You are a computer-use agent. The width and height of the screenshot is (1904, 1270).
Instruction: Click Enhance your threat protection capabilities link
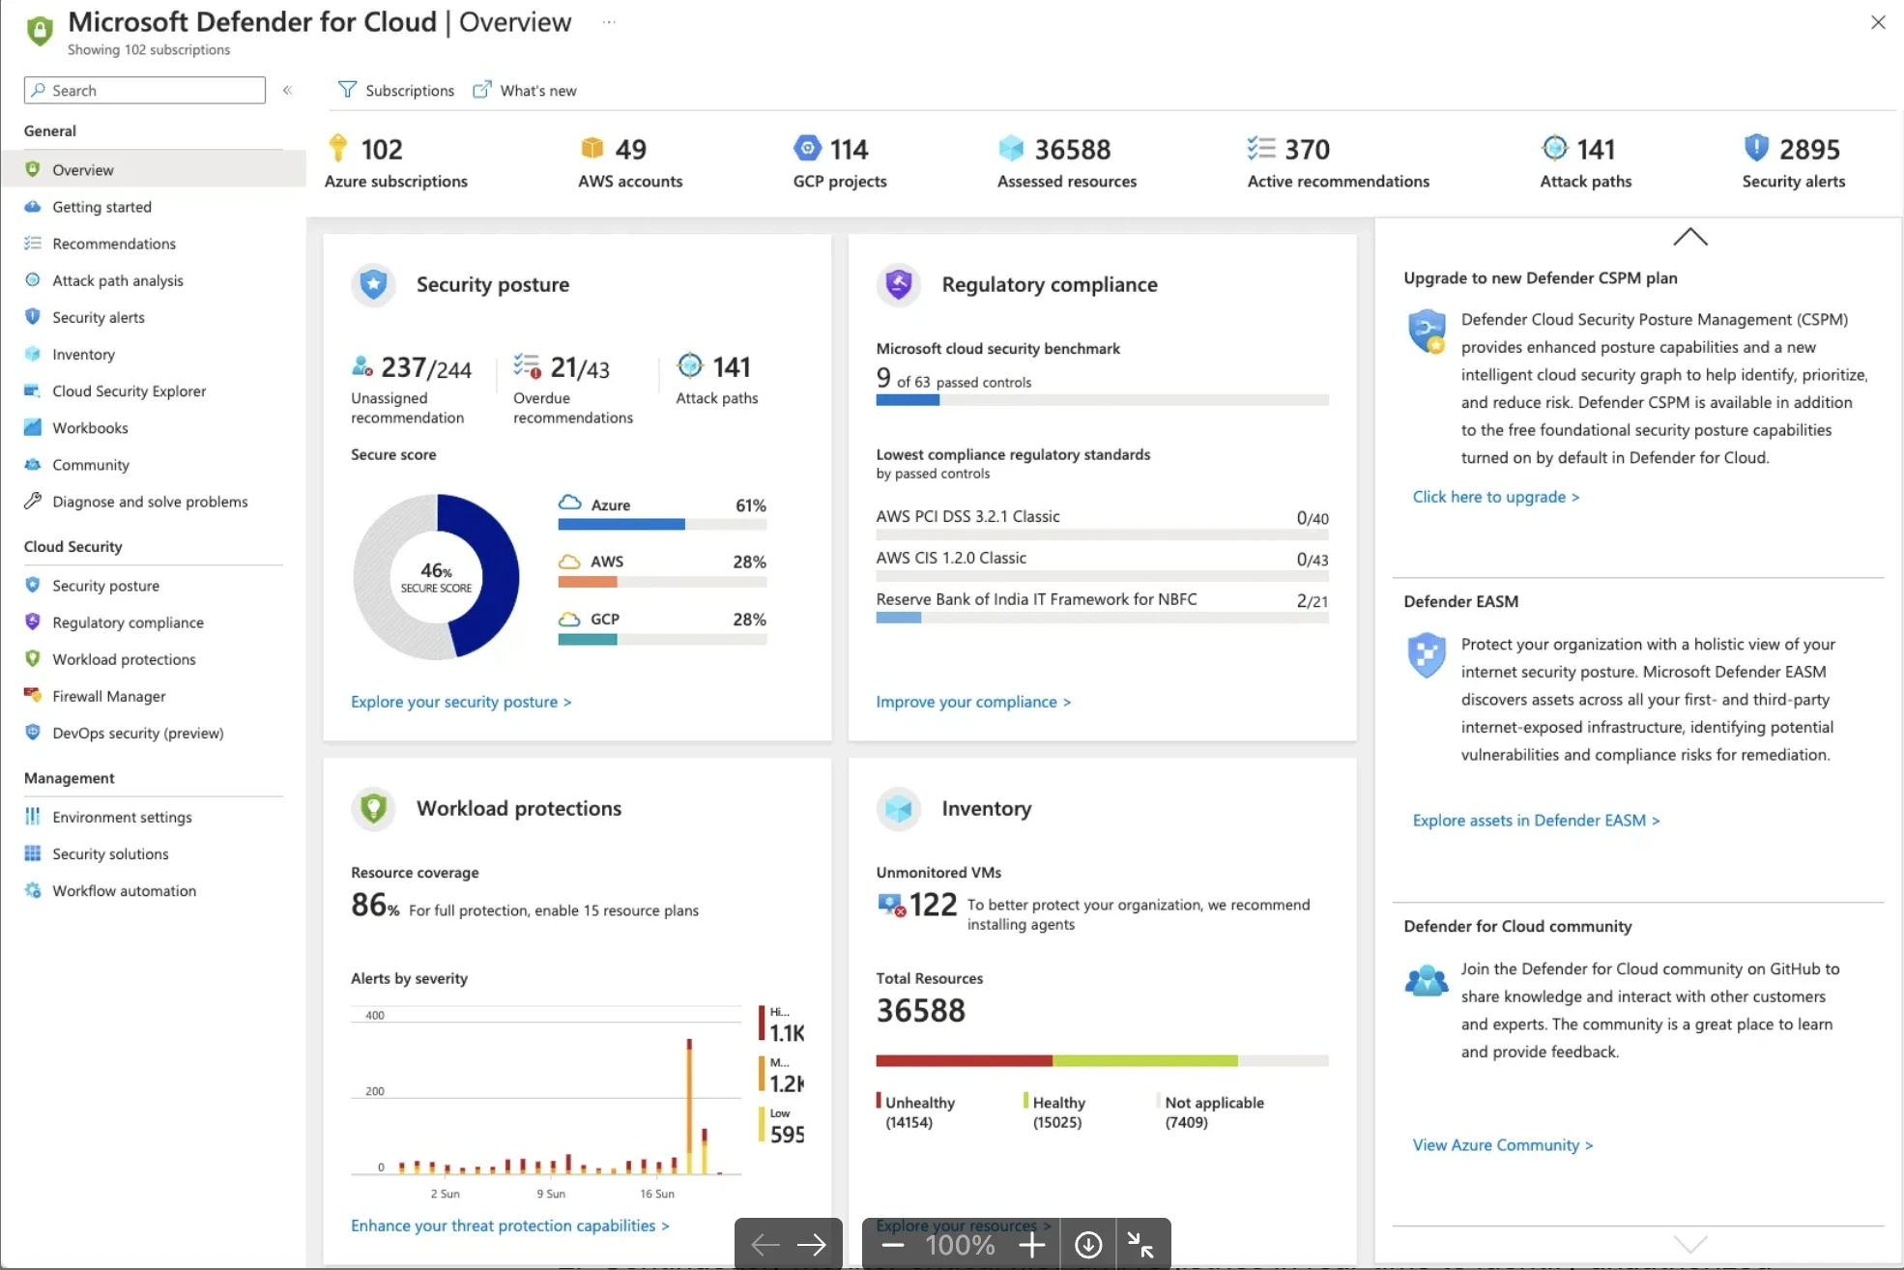click(509, 1226)
